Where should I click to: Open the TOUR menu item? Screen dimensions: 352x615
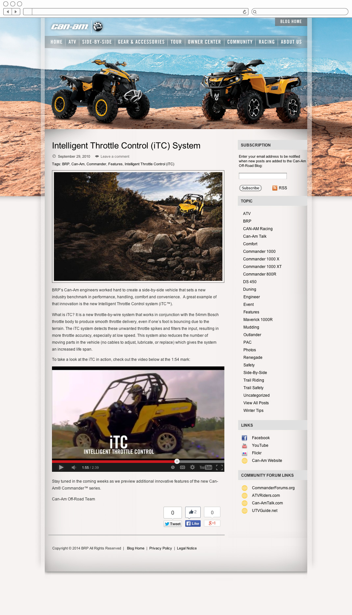[x=176, y=42]
